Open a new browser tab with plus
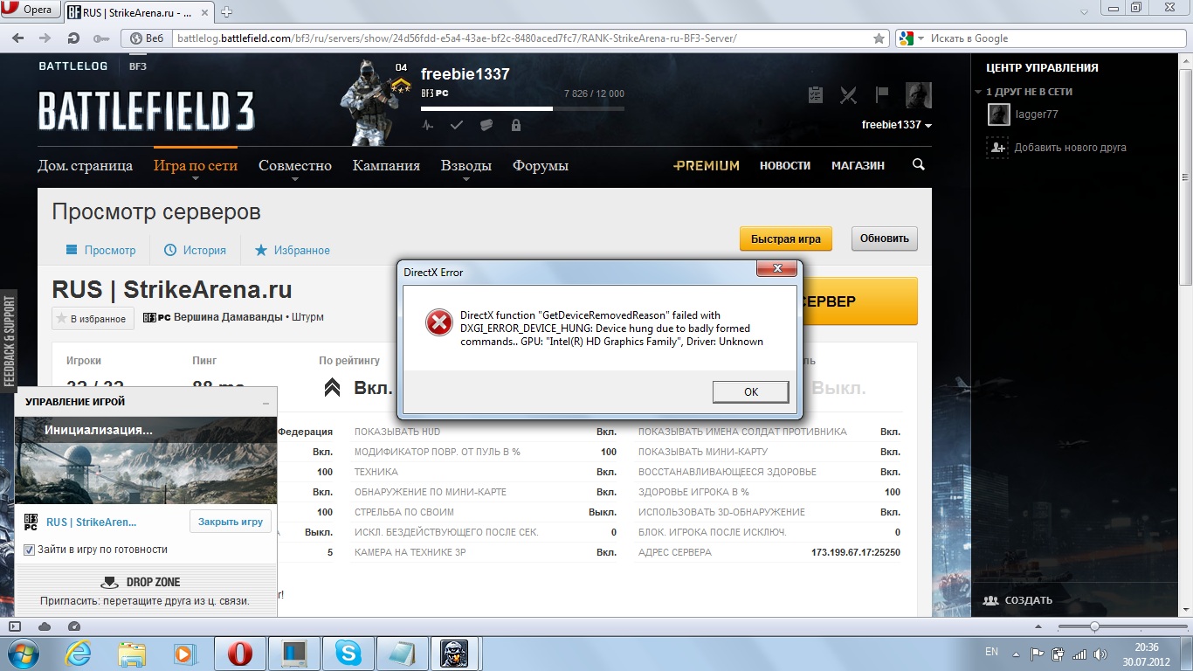This screenshot has height=671, width=1193. (x=227, y=11)
